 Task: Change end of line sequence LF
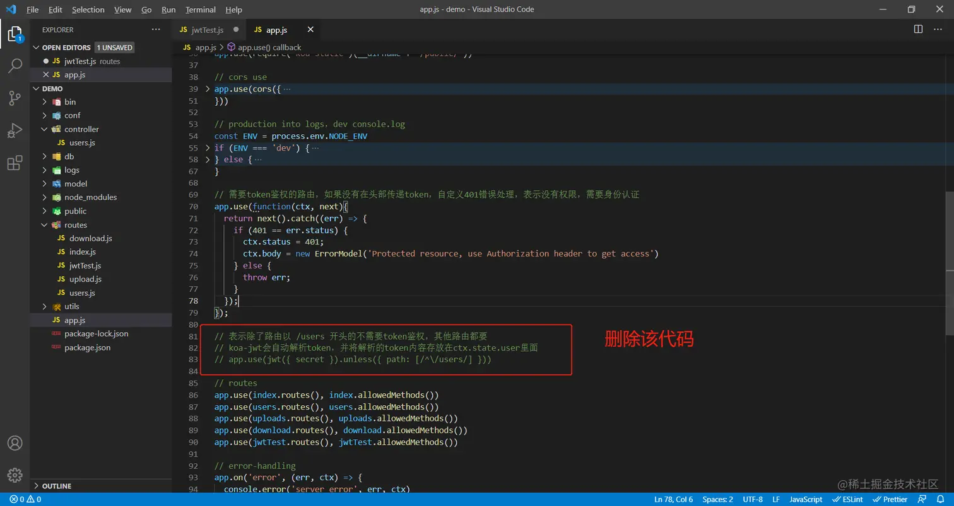click(x=776, y=500)
